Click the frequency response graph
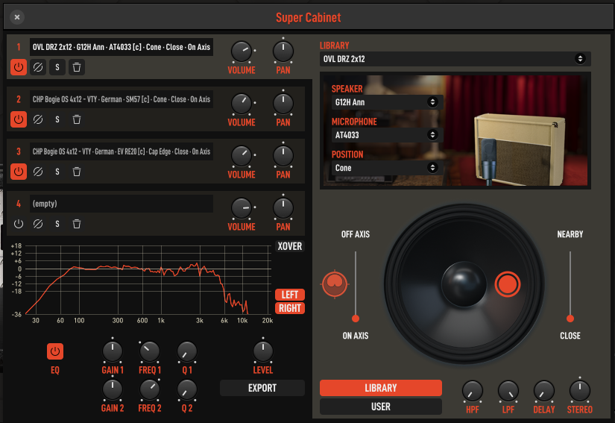The height and width of the screenshot is (423, 615). (148, 280)
